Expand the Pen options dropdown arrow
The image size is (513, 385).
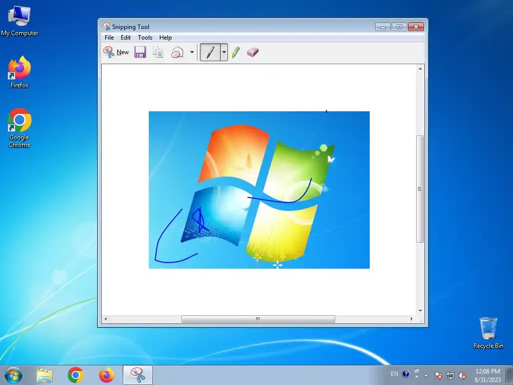pos(224,52)
